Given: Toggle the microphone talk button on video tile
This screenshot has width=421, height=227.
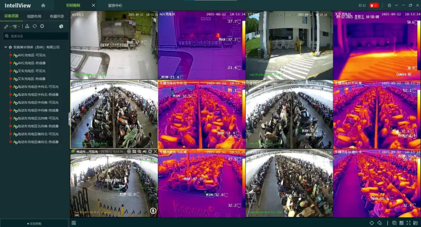Looking at the screenshot, I should [153, 211].
